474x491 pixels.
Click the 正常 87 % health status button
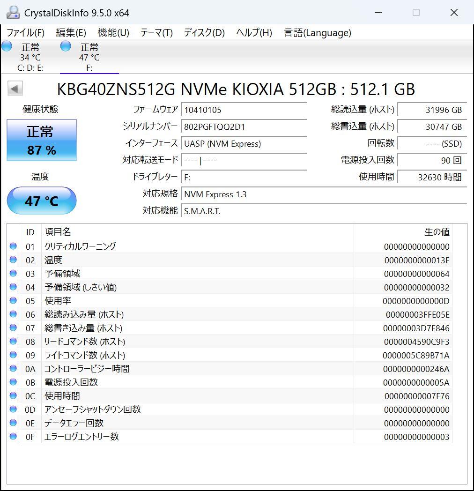[42, 140]
